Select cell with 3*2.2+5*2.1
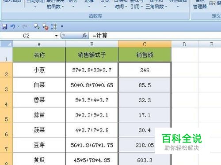 (x=92, y=115)
